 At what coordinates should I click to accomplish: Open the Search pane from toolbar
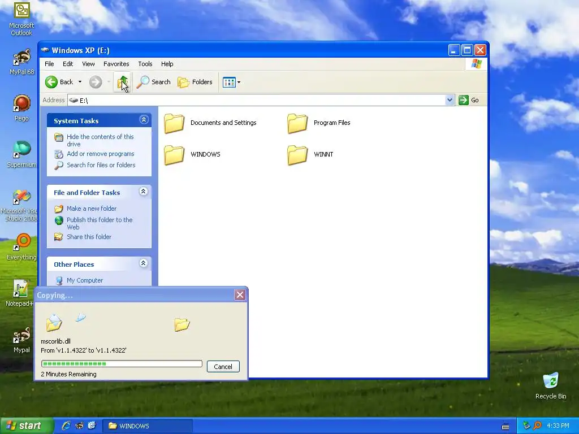click(153, 82)
